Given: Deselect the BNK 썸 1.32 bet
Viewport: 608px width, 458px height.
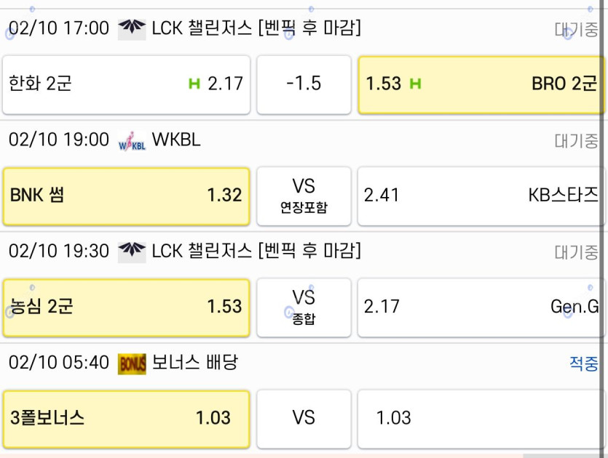Looking at the screenshot, I should [126, 196].
